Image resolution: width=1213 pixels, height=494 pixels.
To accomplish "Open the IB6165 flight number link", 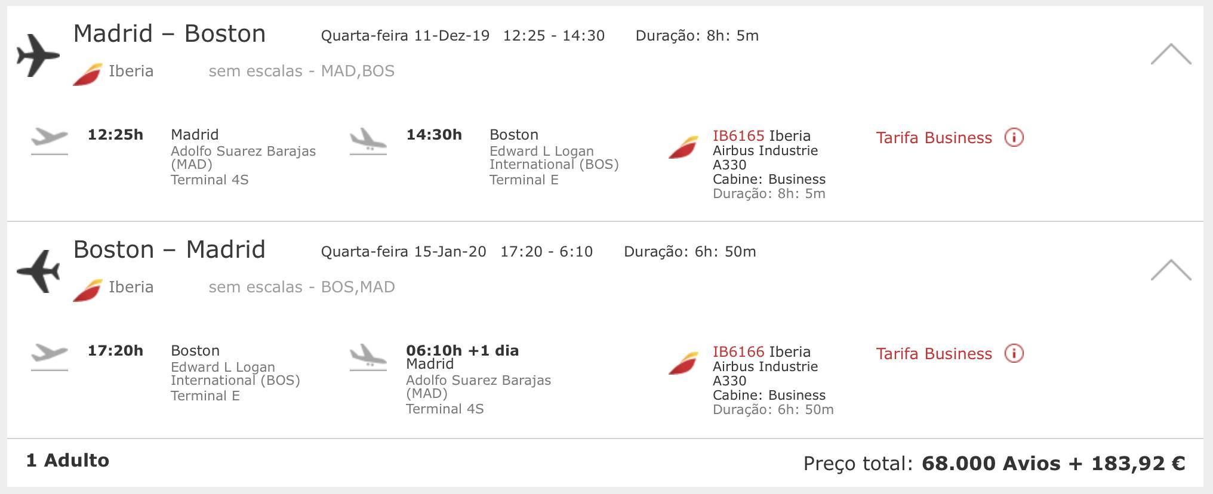I will (738, 136).
